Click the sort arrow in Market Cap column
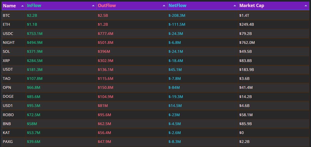 coord(306,6)
